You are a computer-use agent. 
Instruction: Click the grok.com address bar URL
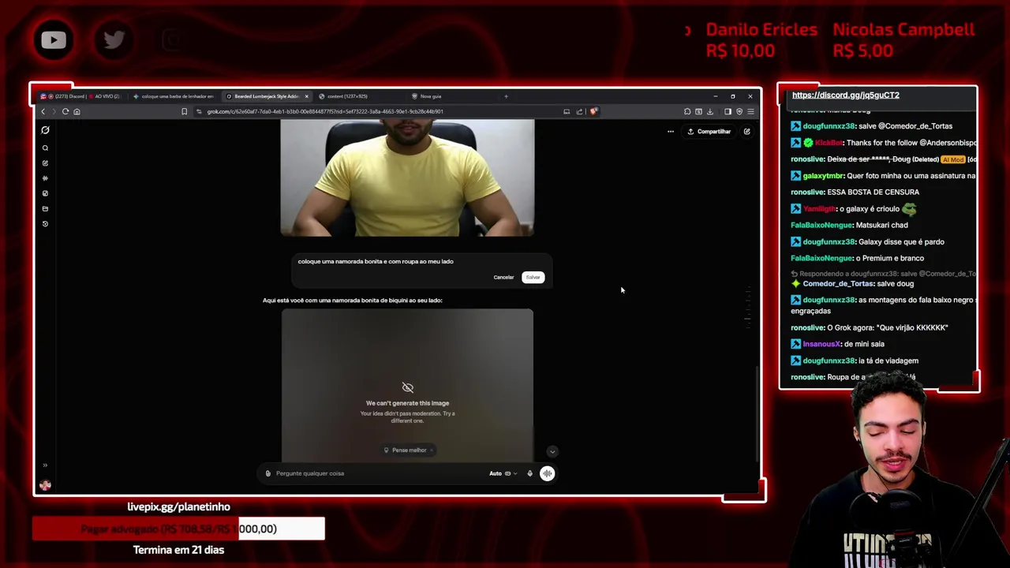[x=325, y=111]
